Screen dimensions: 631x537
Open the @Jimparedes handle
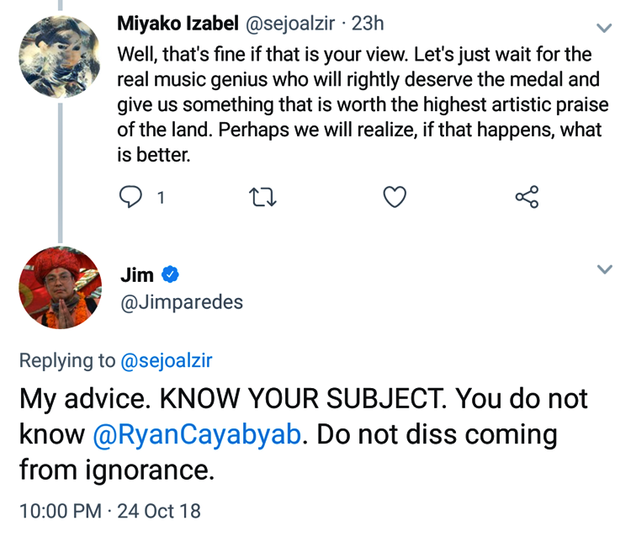(182, 302)
